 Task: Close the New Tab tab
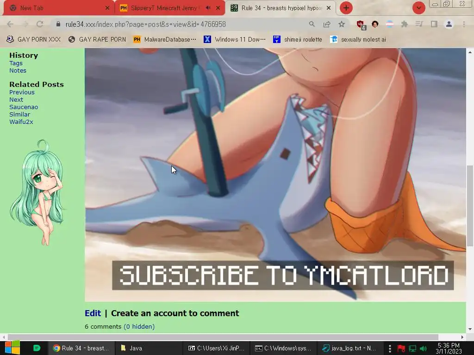coord(107,8)
